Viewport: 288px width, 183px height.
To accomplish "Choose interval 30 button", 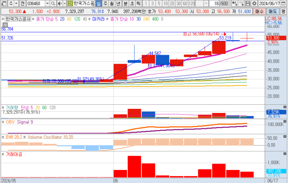I will coord(178,3).
